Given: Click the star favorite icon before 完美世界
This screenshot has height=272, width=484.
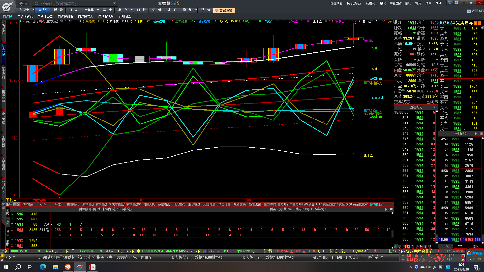Looking at the screenshot, I should click(x=21, y=21).
